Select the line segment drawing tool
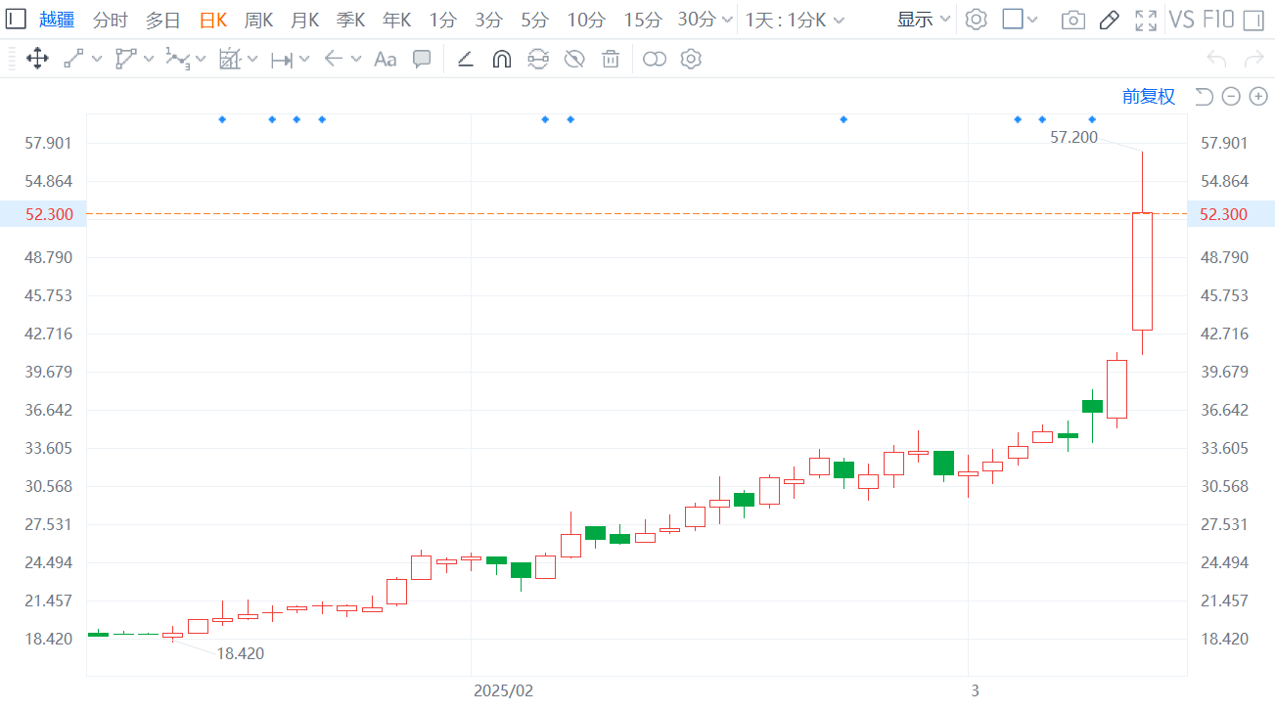 point(73,59)
